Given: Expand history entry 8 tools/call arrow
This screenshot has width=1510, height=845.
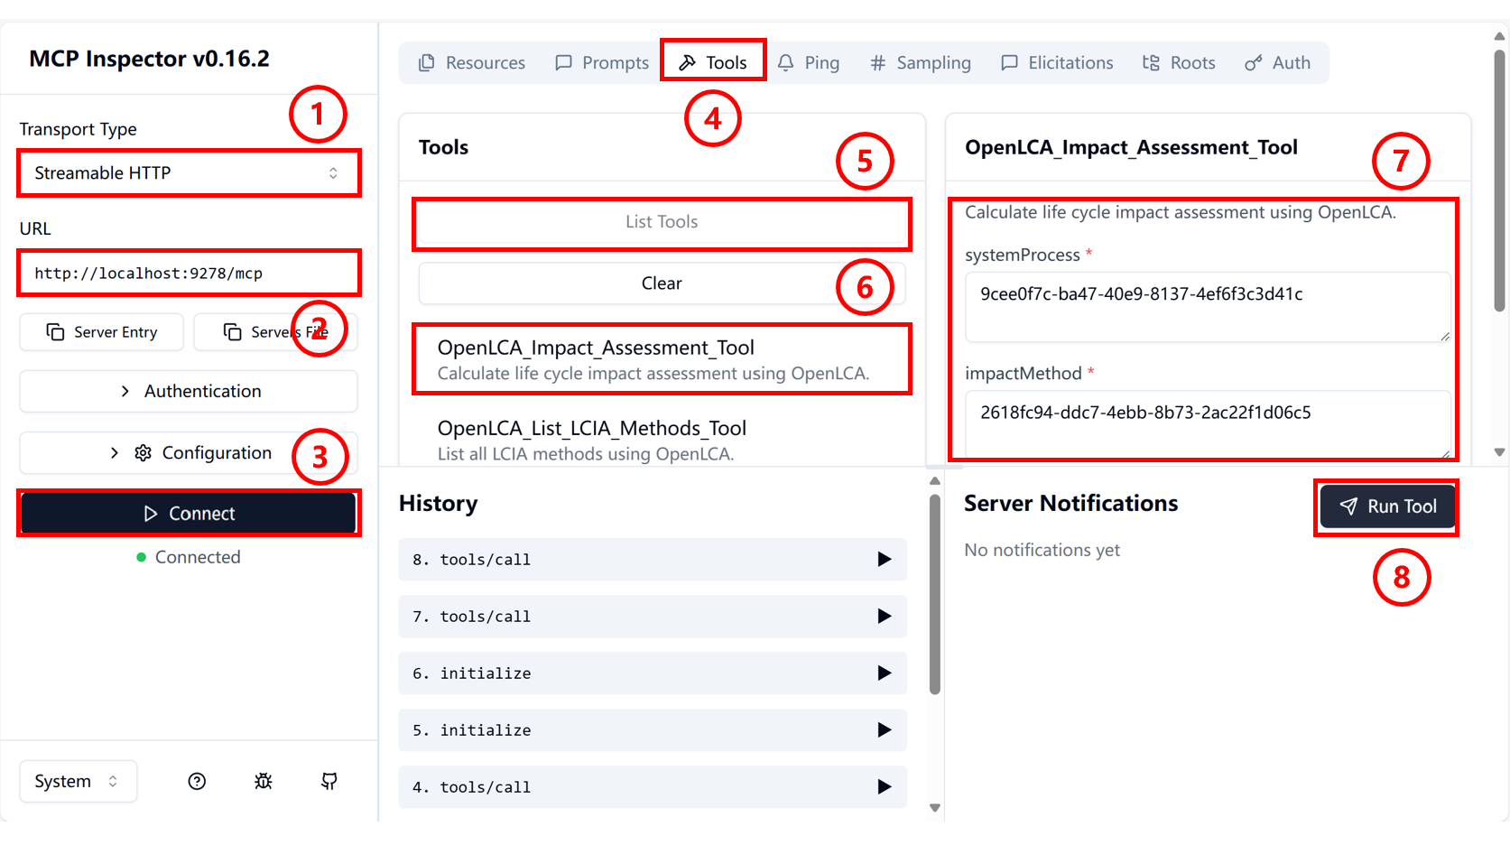Looking at the screenshot, I should tap(884, 560).
